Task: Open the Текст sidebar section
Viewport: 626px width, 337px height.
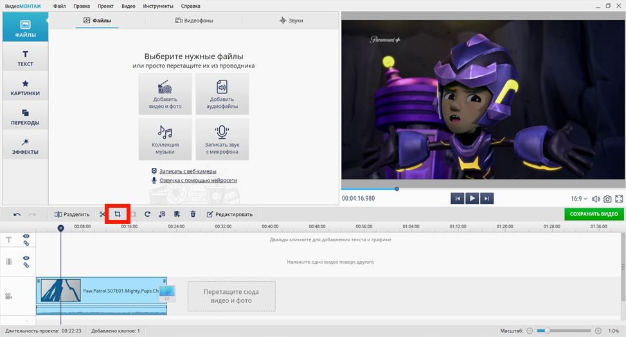Action: [x=25, y=57]
